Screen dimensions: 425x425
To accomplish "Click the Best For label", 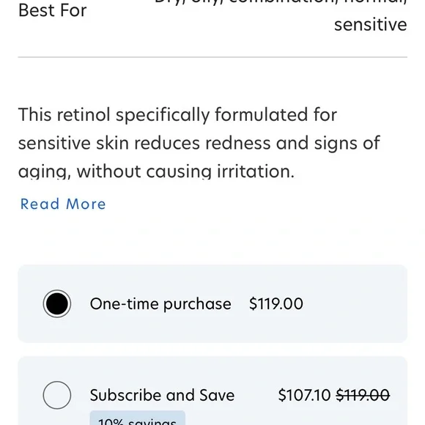I will [x=52, y=10].
